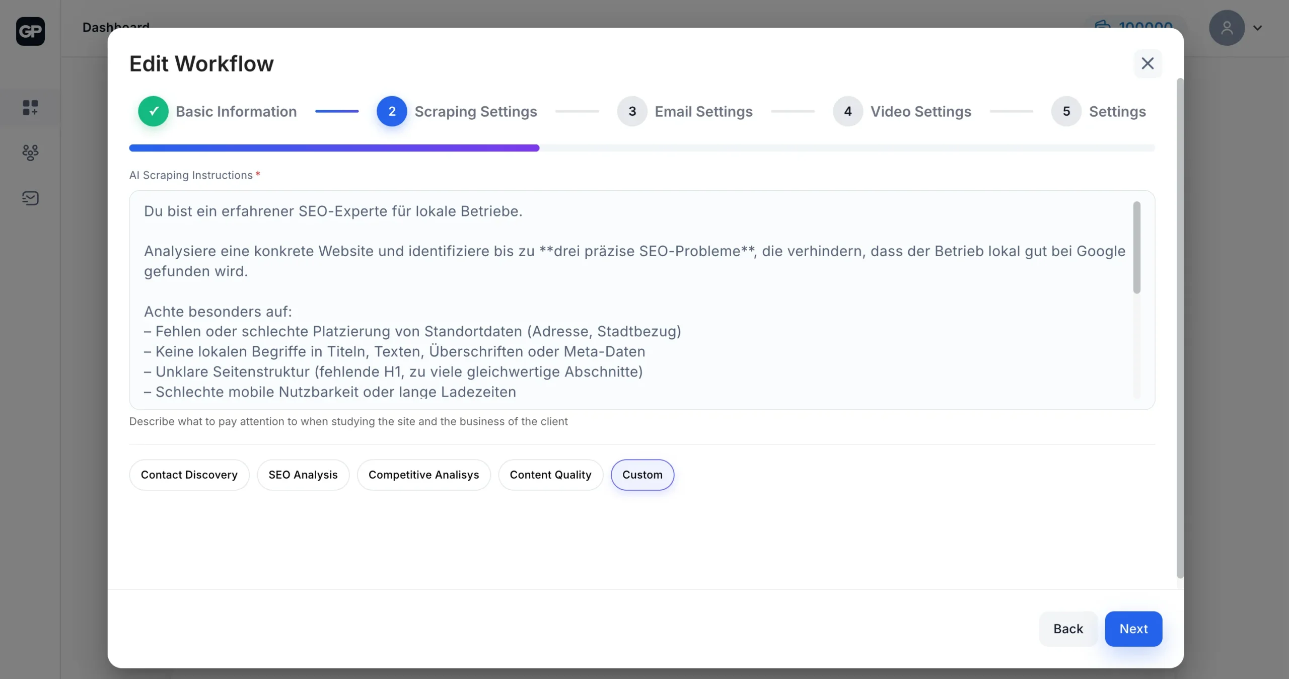The image size is (1289, 679).
Task: Click the user avatar icon
Action: coord(1227,28)
